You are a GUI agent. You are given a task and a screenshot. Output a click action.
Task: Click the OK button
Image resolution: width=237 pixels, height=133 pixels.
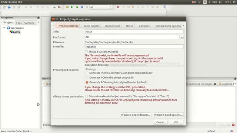pyautogui.click(x=176, y=122)
